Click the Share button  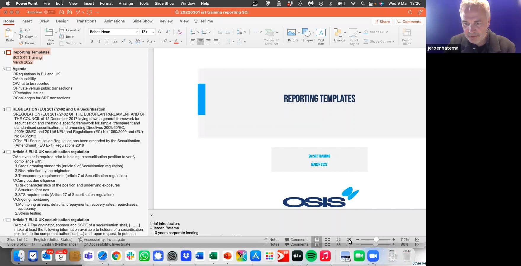pyautogui.click(x=382, y=22)
